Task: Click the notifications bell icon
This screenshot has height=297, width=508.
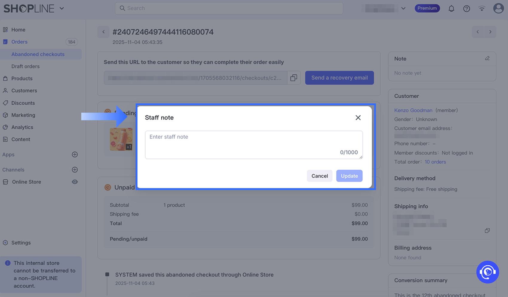Action: pyautogui.click(x=451, y=9)
